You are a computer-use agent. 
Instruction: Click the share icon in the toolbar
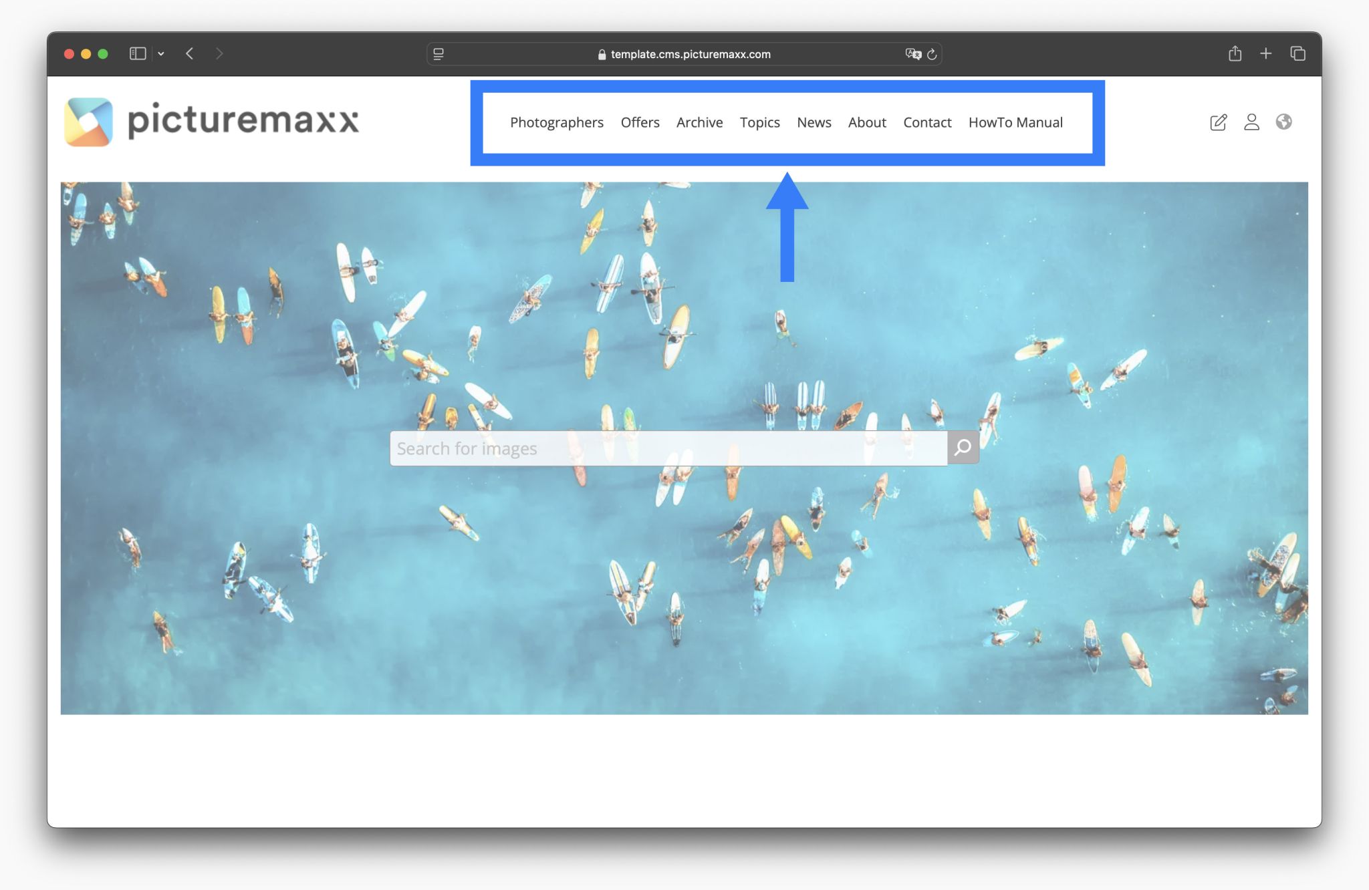pos(1235,53)
